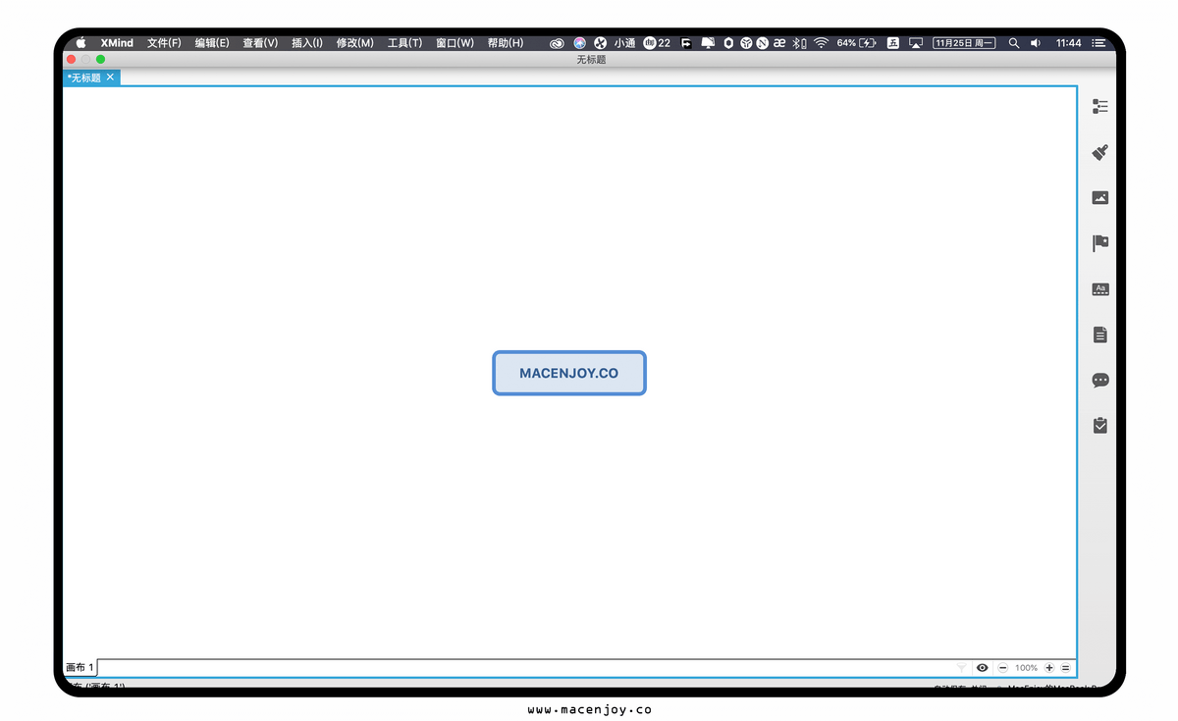
Task: Switch to the 画布 1 sheet tab
Action: (80, 668)
